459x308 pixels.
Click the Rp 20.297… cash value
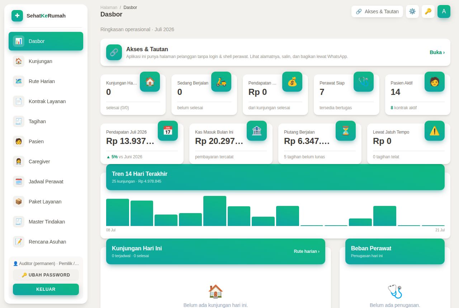pos(219,141)
